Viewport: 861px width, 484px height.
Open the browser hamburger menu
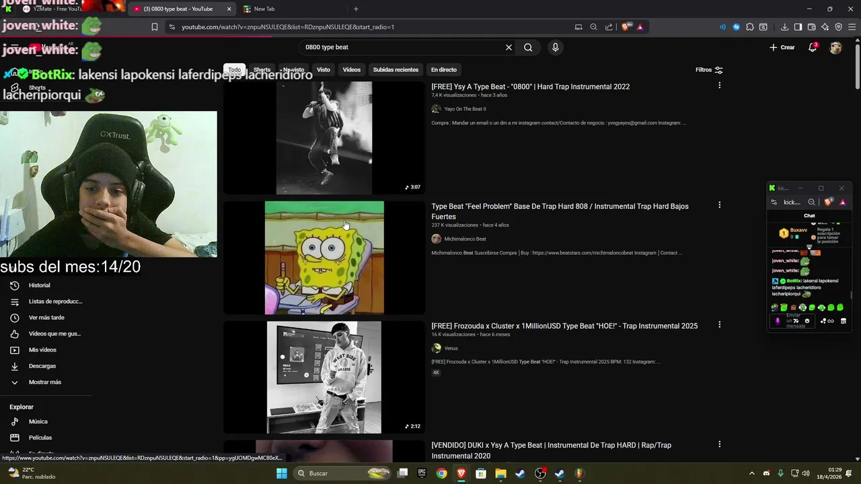pos(852,27)
